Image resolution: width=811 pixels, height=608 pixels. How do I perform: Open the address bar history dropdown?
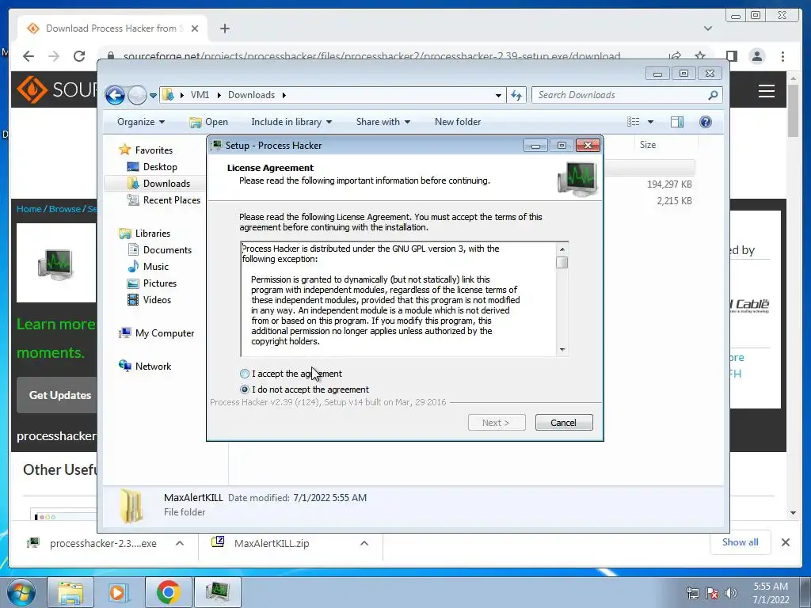tap(498, 95)
